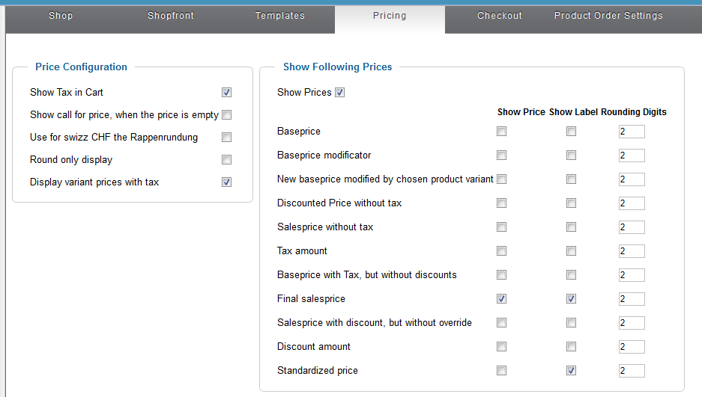The image size is (702, 397).
Task: Open the Templates tab
Action: [280, 16]
